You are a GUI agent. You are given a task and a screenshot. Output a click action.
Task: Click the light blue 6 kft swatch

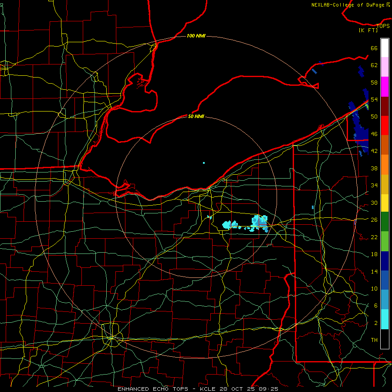coord(385,299)
